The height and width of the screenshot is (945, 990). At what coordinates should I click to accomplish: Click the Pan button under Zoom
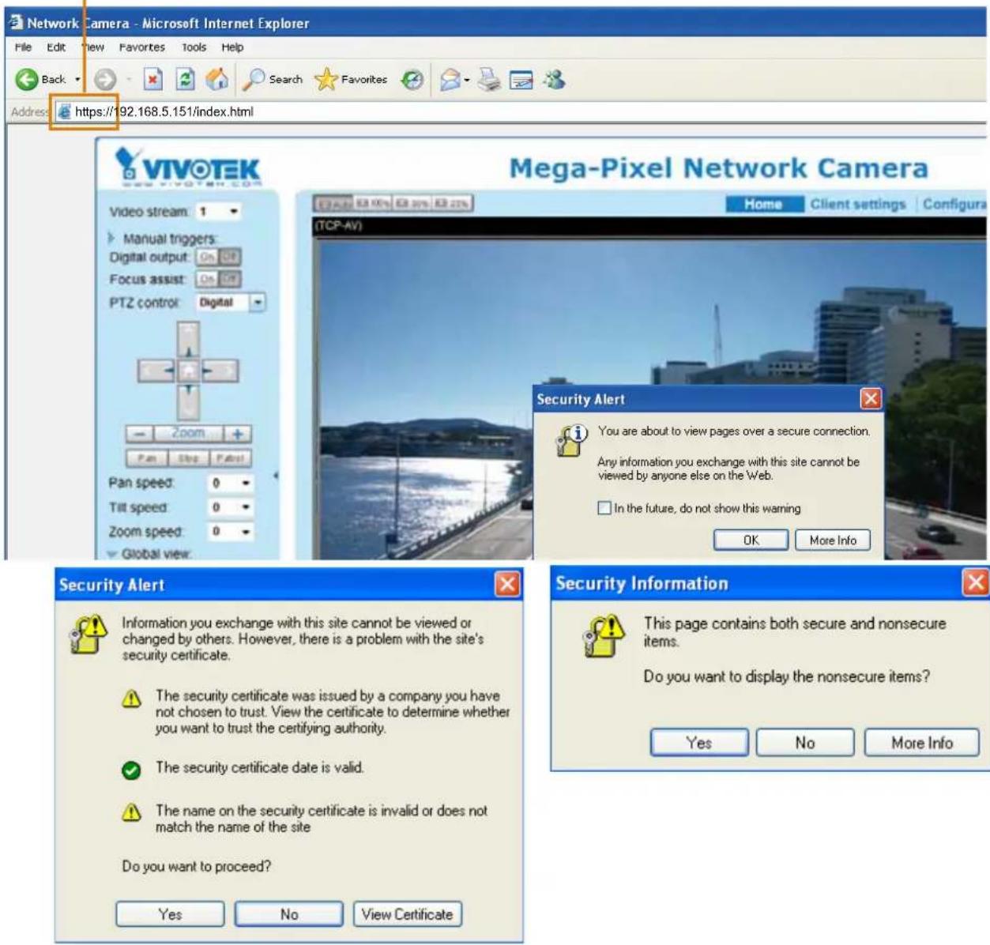(146, 457)
